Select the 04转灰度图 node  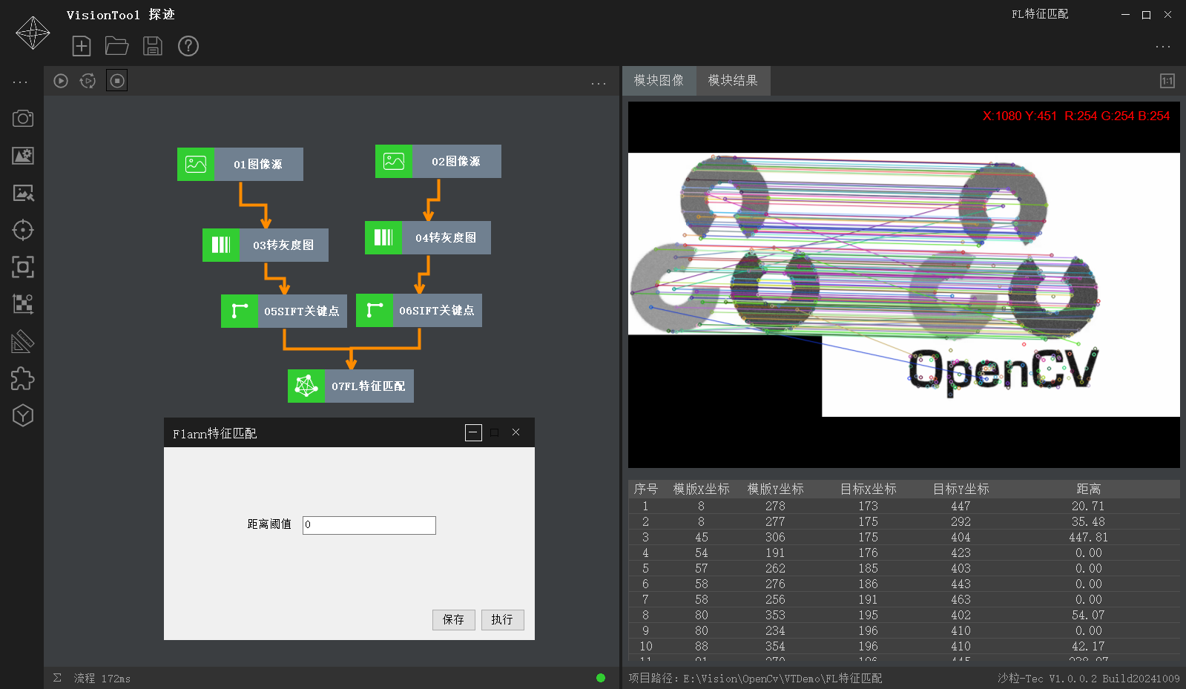pos(428,237)
